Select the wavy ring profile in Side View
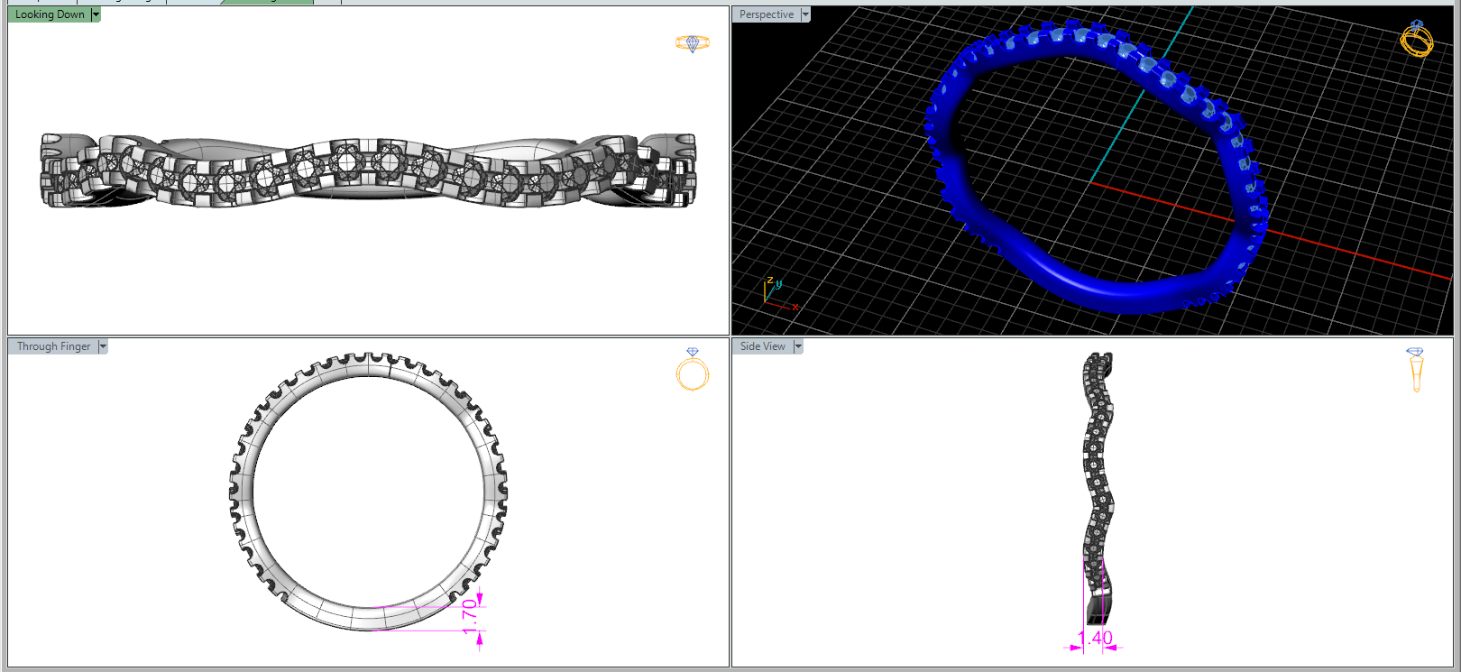The width and height of the screenshot is (1461, 672). tap(1098, 487)
